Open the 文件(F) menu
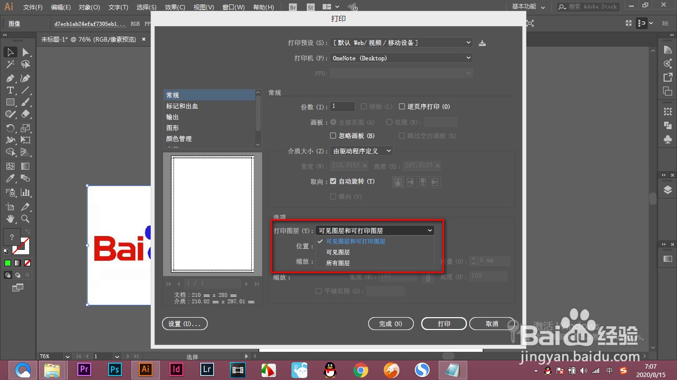Viewport: 677px width, 380px height. coord(33,7)
